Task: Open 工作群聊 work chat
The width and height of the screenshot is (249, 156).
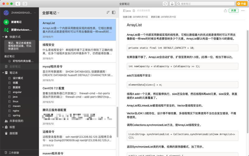Action: click(12, 153)
